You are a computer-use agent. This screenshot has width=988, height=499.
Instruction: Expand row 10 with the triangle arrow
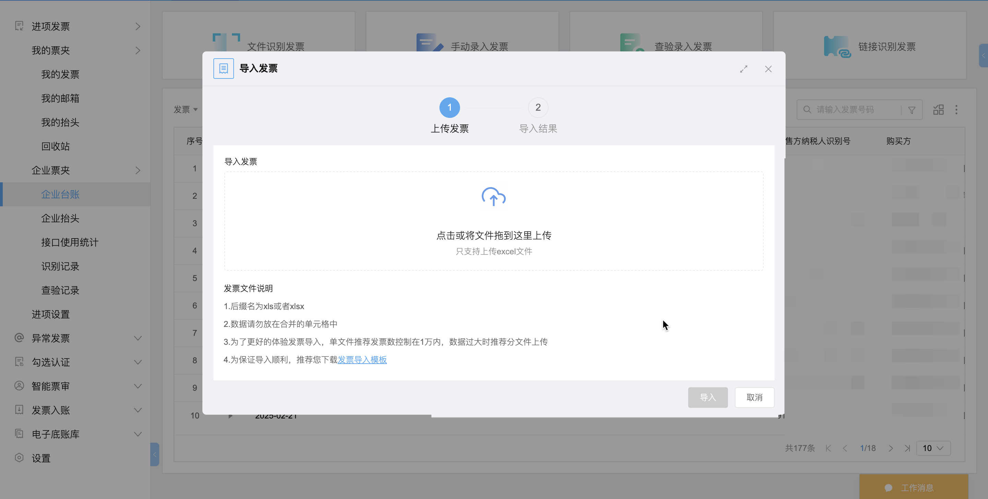(x=230, y=416)
